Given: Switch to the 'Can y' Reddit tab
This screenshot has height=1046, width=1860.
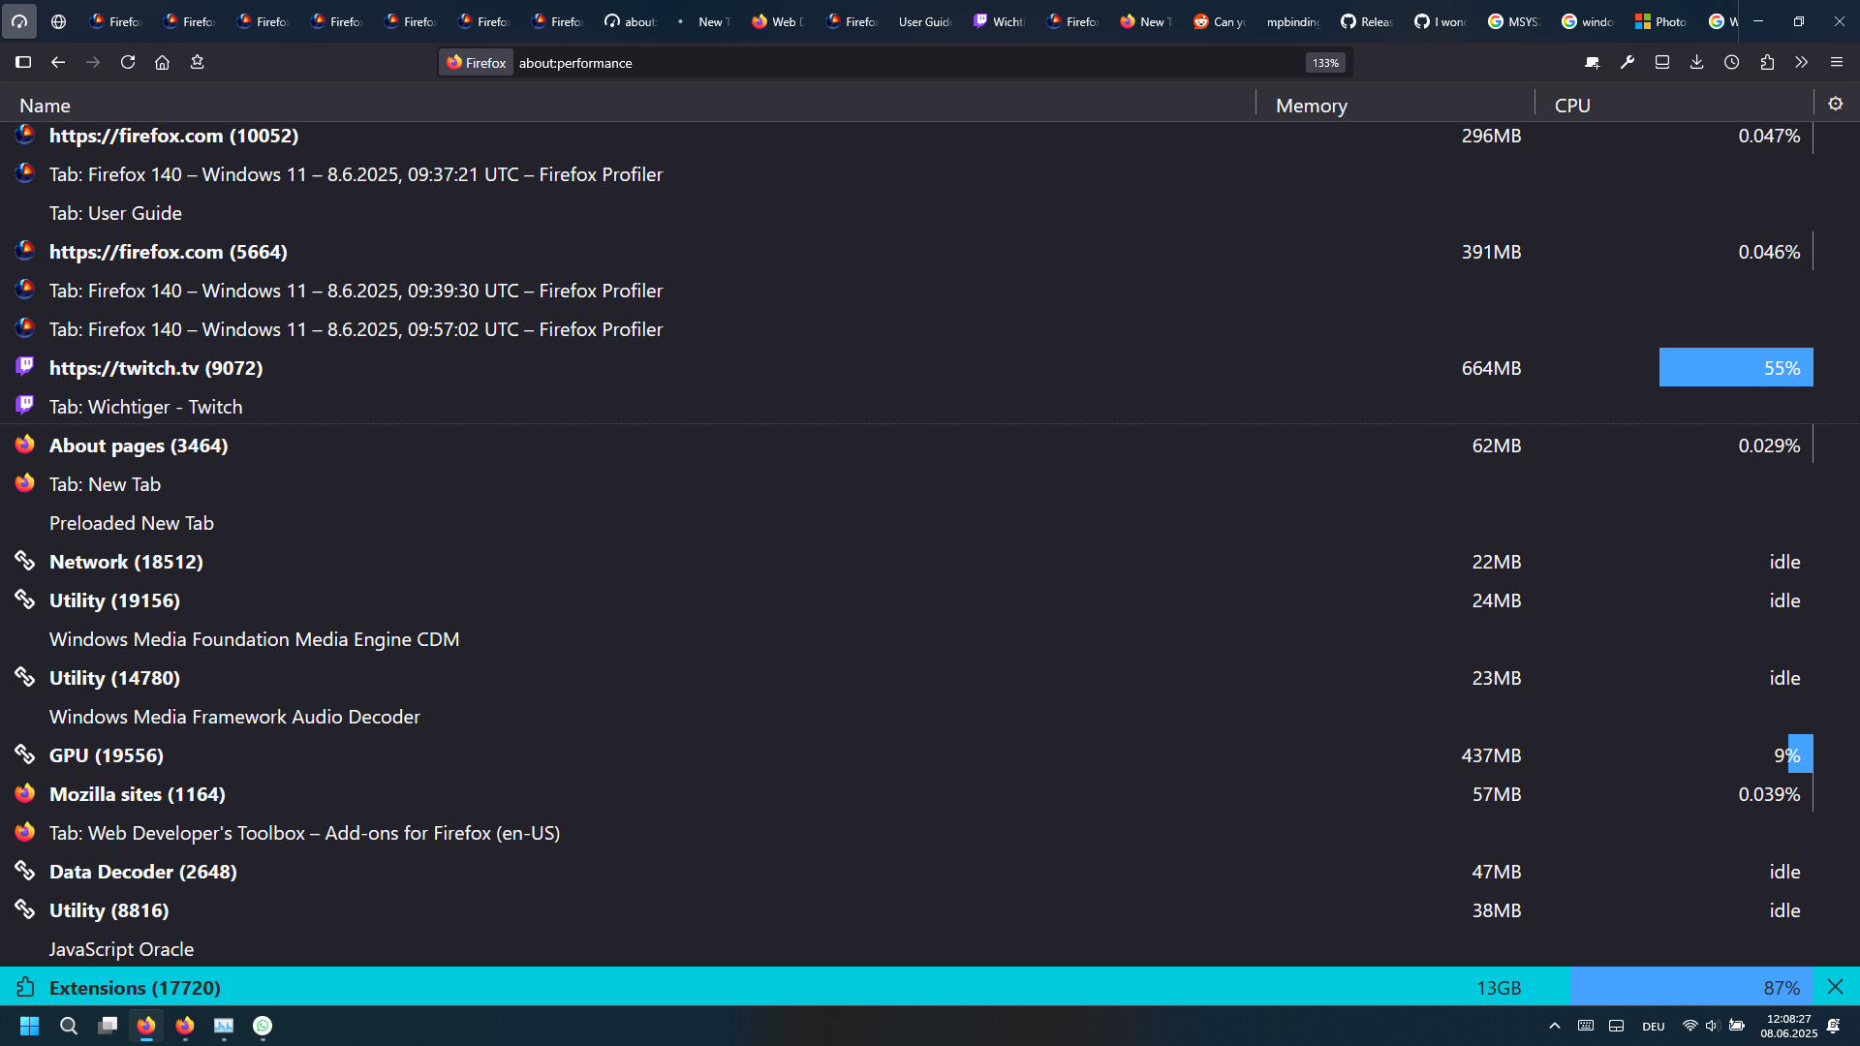Looking at the screenshot, I should coord(1220,21).
